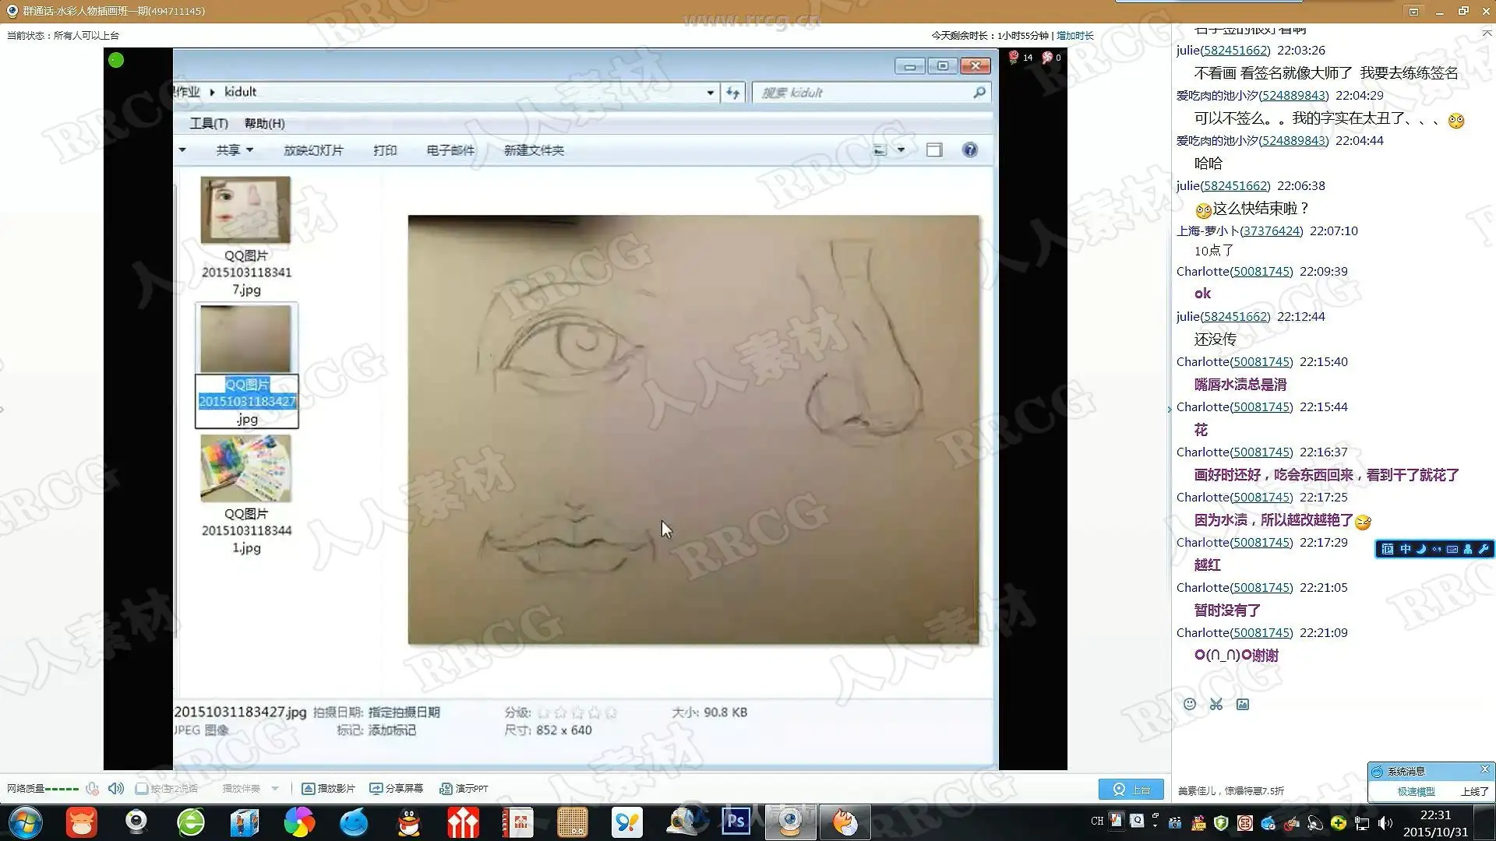Select the QQ图片20151031183441.jpg thumbnail
Screen dimensions: 1496x841
245,468
